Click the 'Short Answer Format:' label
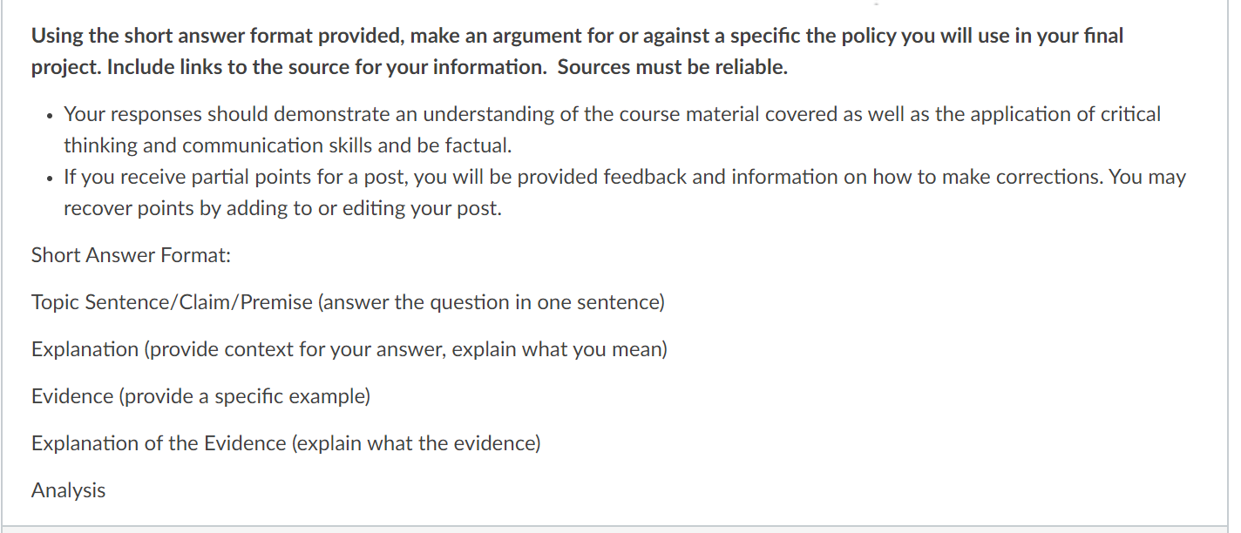 [131, 256]
